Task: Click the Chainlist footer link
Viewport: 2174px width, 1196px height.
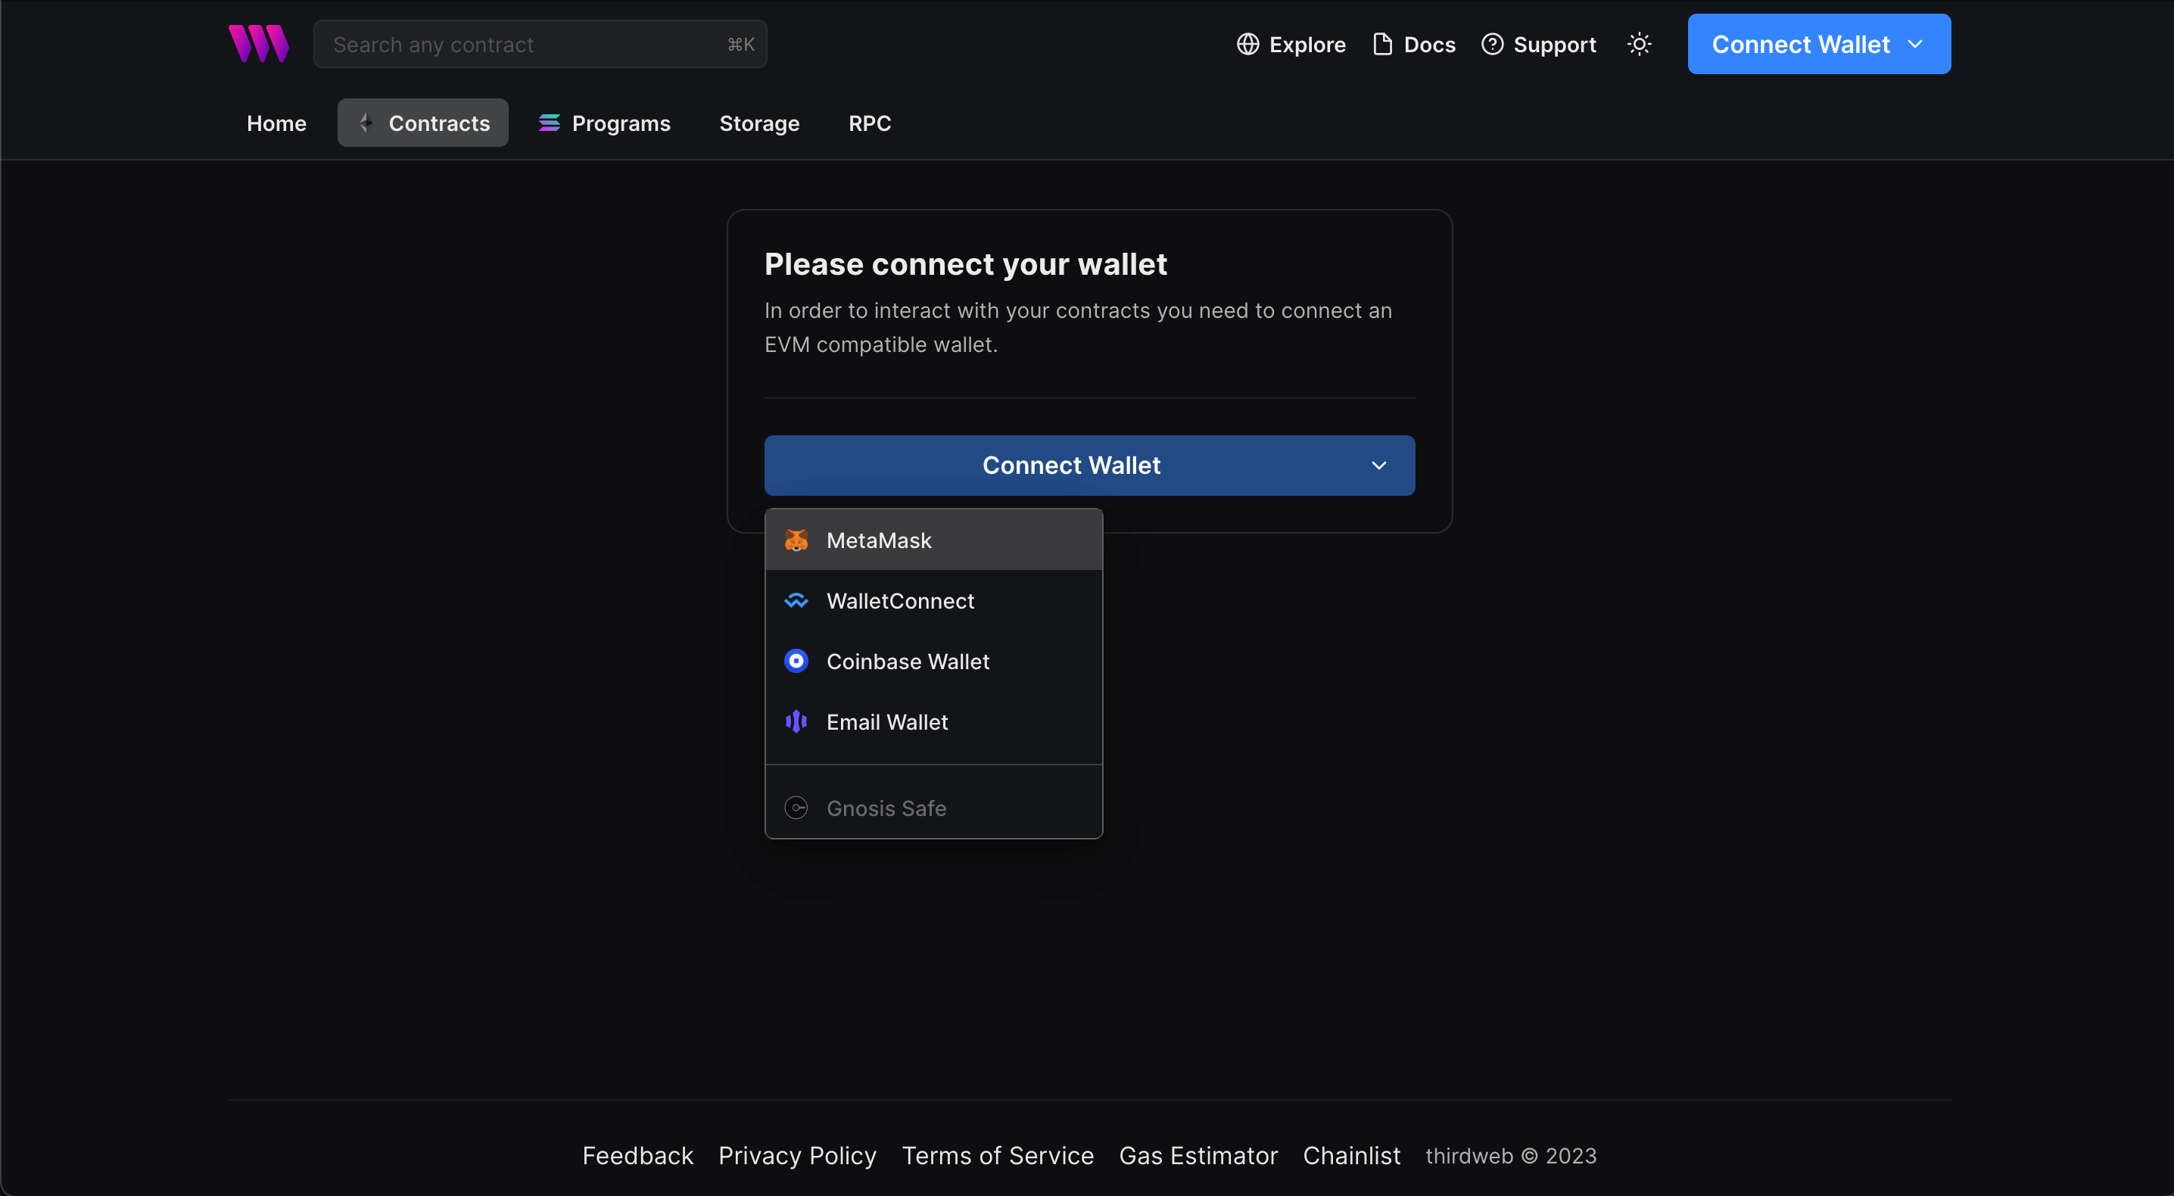Action: (1352, 1154)
